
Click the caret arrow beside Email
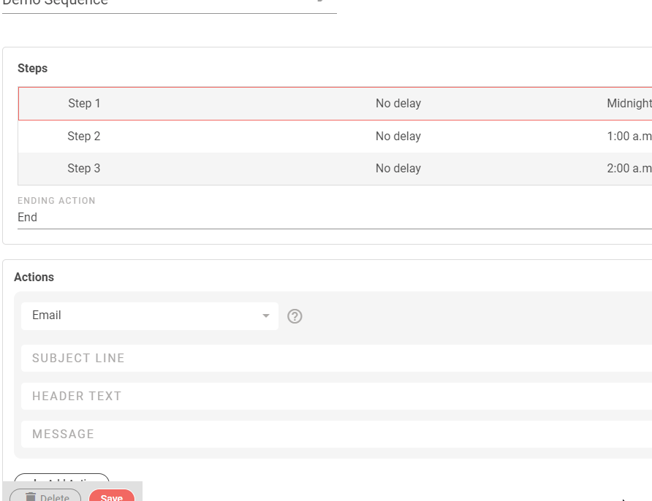pyautogui.click(x=265, y=316)
